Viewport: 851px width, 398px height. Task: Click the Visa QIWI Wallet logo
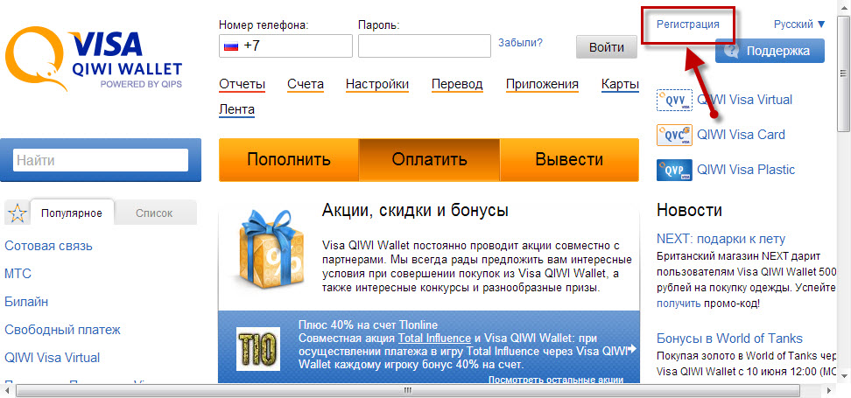click(94, 60)
